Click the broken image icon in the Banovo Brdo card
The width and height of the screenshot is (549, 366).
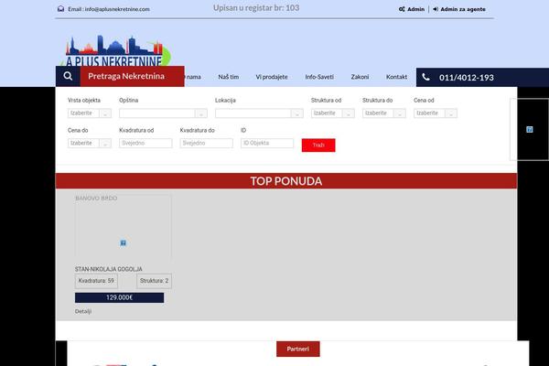click(124, 242)
